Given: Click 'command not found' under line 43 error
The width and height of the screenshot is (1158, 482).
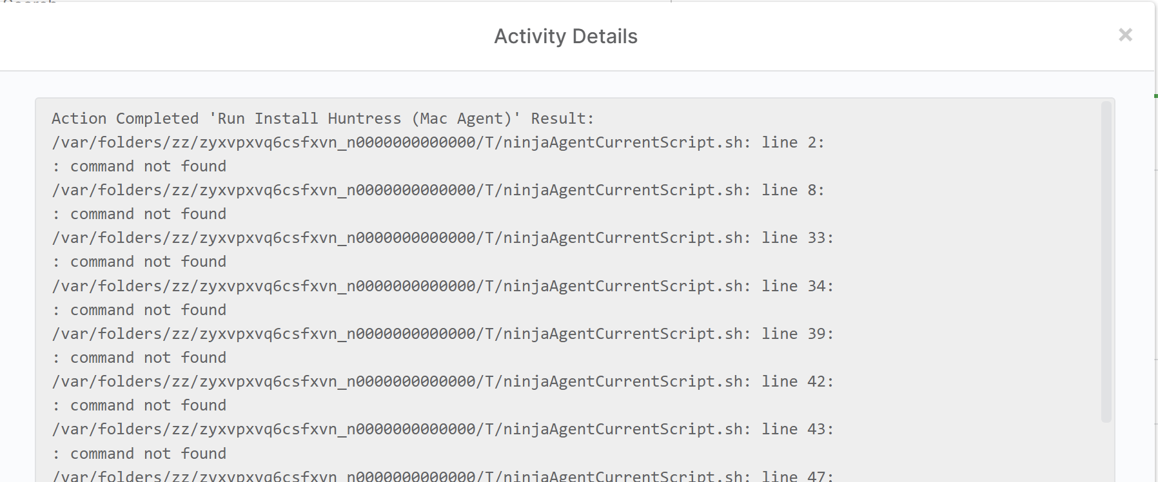Looking at the screenshot, I should pos(148,454).
